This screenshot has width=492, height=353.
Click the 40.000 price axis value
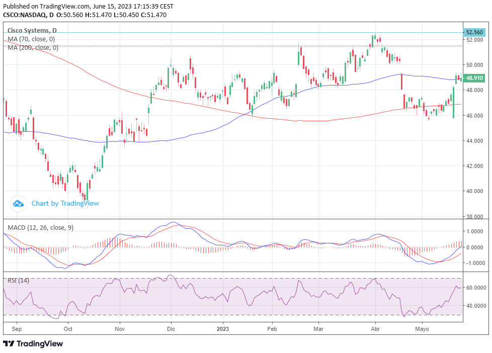475,191
